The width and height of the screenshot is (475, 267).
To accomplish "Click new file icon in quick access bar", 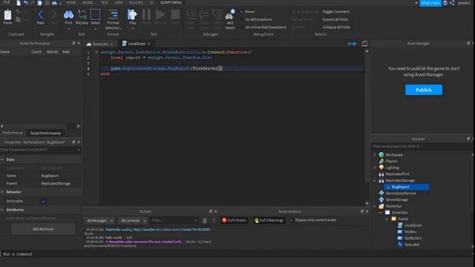I will pyautogui.click(x=19, y=3).
